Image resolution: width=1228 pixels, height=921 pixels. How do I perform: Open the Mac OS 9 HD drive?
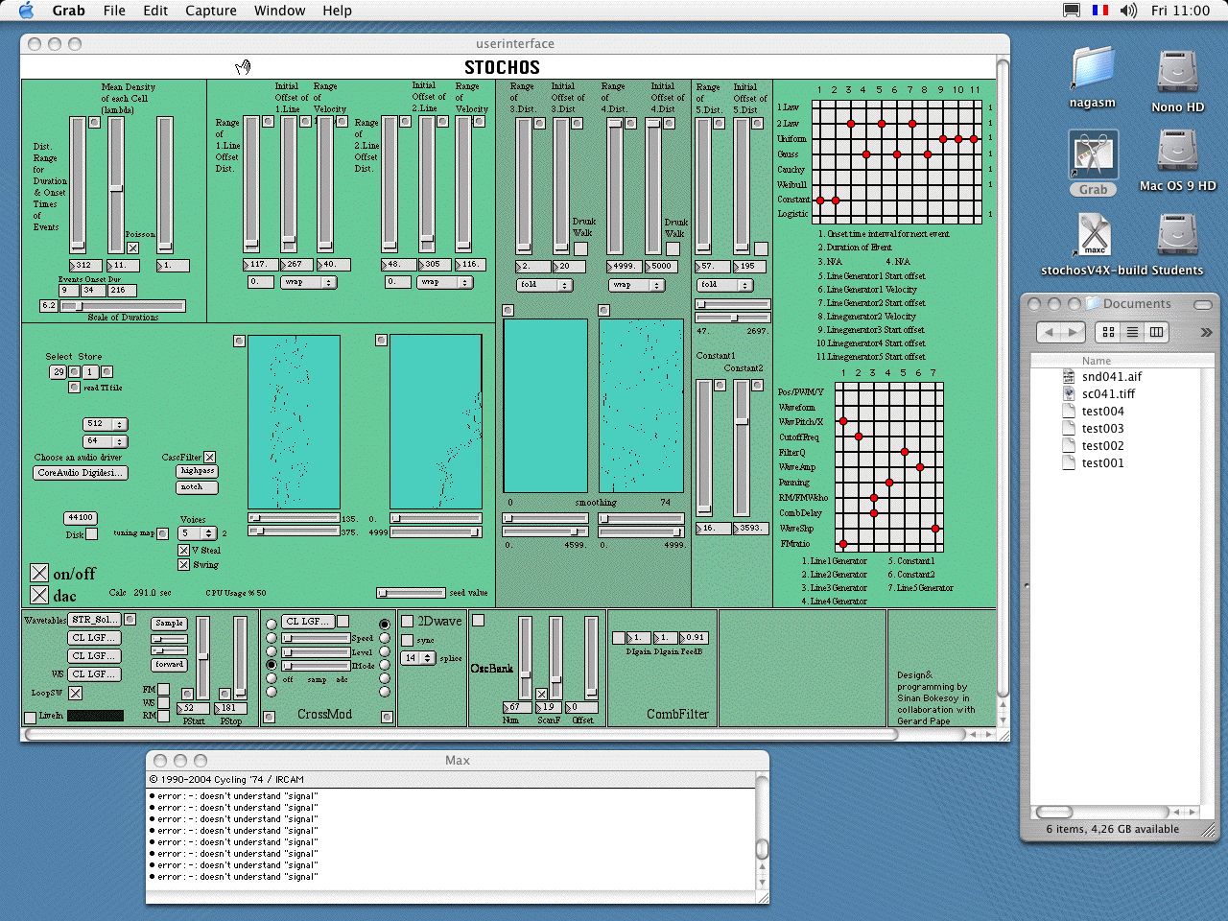[x=1177, y=153]
